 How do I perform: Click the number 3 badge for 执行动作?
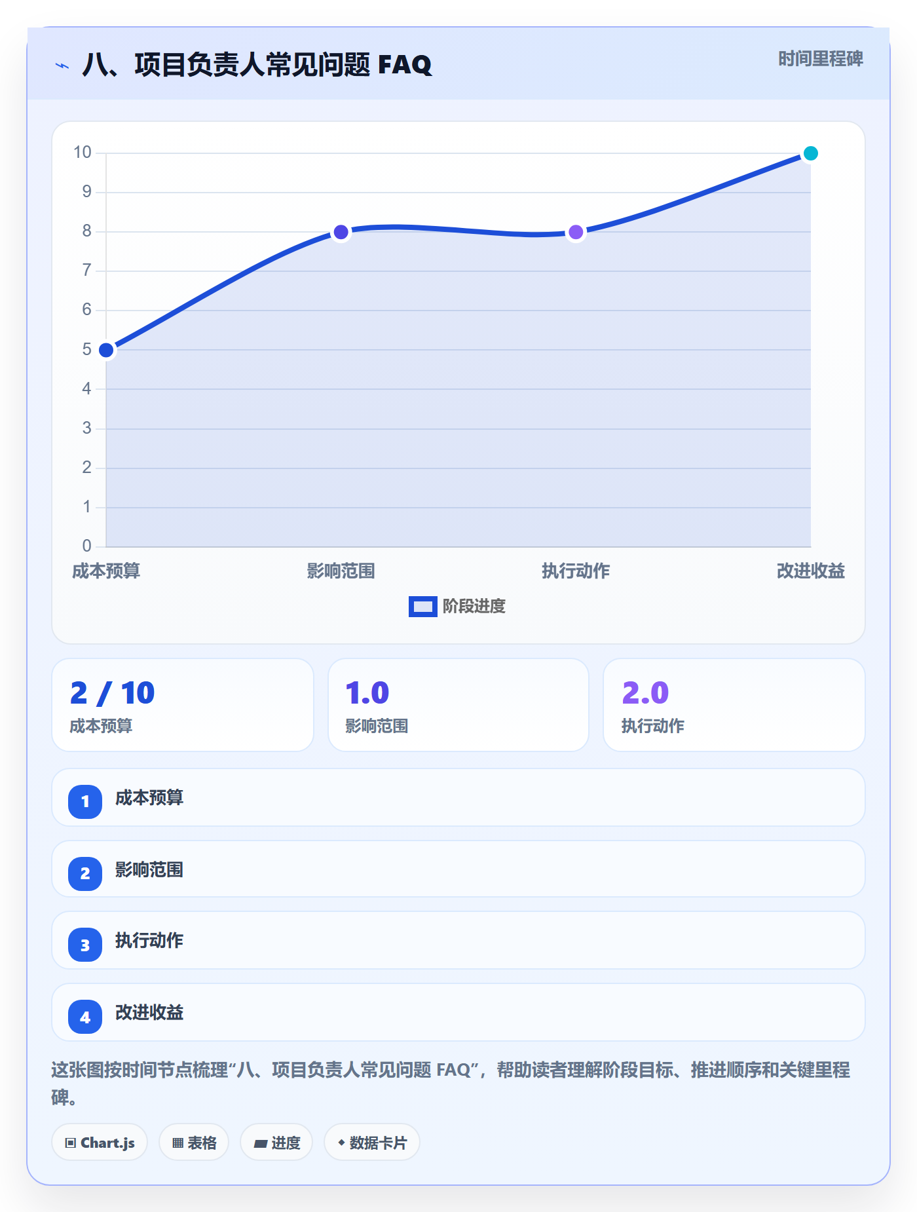pos(85,945)
